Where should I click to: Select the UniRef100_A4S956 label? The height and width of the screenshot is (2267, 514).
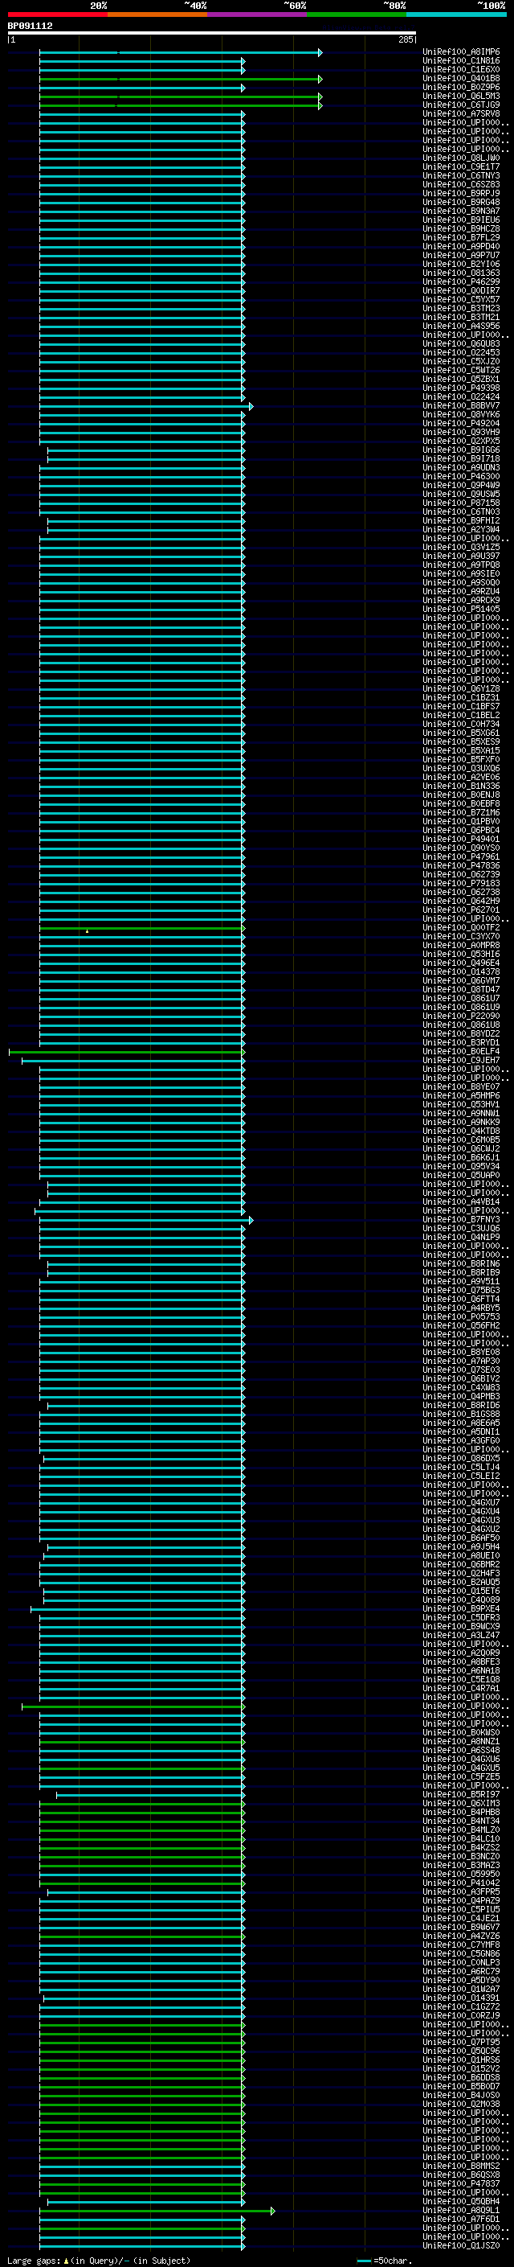461,326
